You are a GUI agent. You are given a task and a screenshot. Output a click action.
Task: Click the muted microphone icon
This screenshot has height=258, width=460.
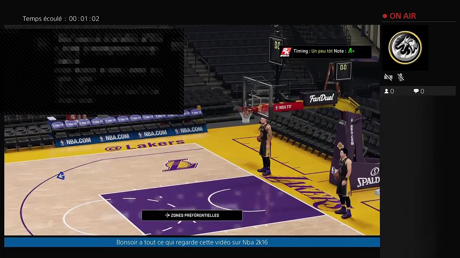coord(401,77)
